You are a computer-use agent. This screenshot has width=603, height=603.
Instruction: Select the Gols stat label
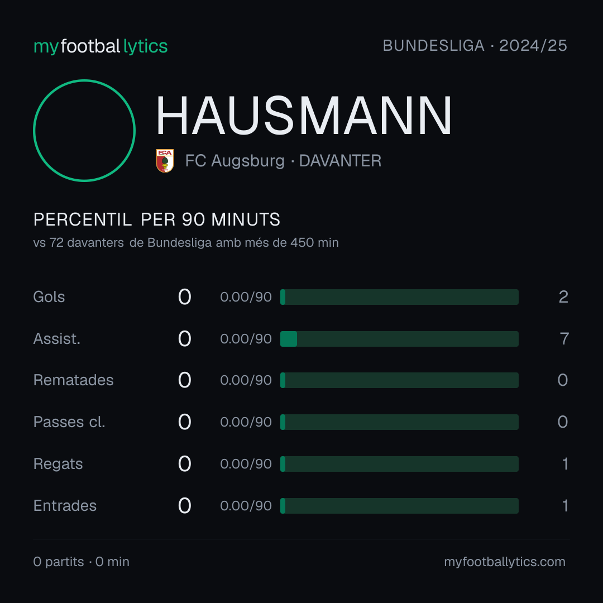click(49, 297)
